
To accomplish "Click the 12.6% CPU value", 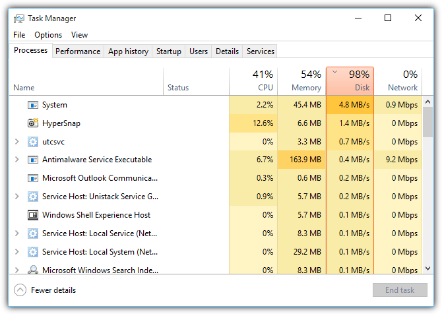I will coord(263,123).
